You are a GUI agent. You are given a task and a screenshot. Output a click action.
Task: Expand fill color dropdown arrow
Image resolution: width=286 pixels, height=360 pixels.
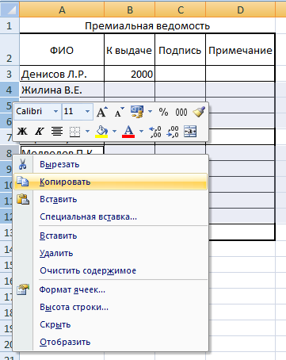click(x=114, y=131)
